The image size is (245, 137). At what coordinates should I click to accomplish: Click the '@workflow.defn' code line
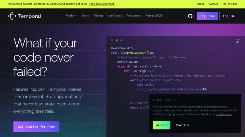coord(122,48)
